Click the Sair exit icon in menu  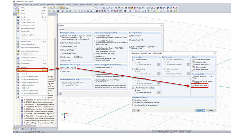(18, 97)
